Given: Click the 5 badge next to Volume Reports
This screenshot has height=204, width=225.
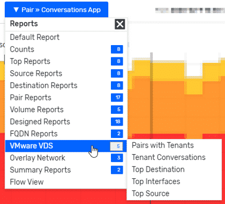Looking at the screenshot, I should click(x=117, y=110).
